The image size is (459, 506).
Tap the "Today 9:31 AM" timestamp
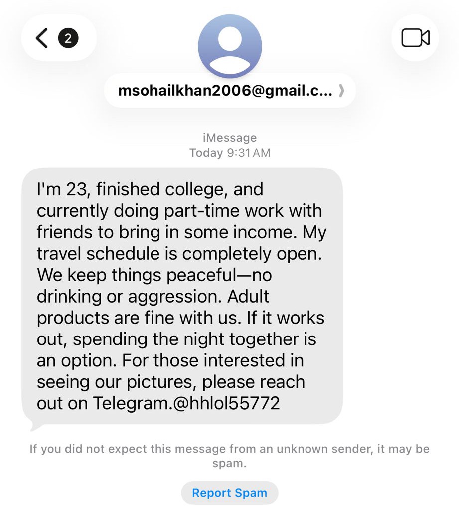coord(230,153)
